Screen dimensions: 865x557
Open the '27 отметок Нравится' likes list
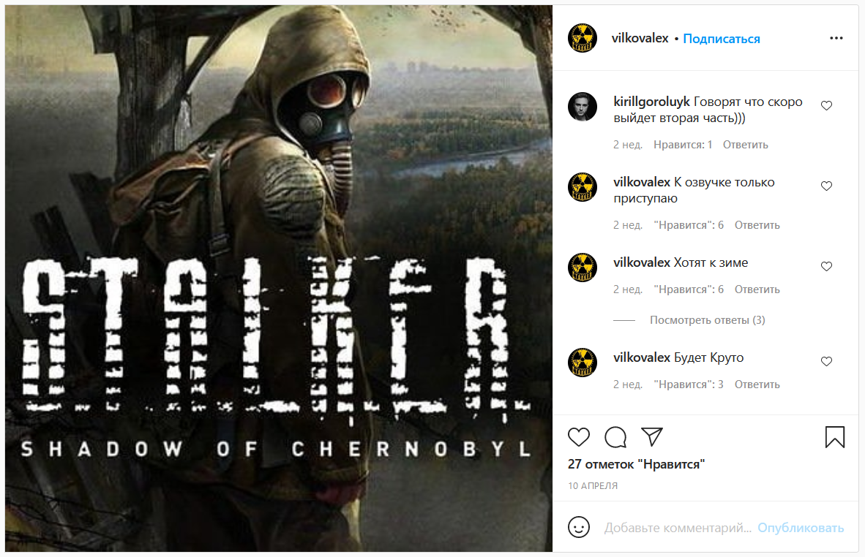[636, 464]
